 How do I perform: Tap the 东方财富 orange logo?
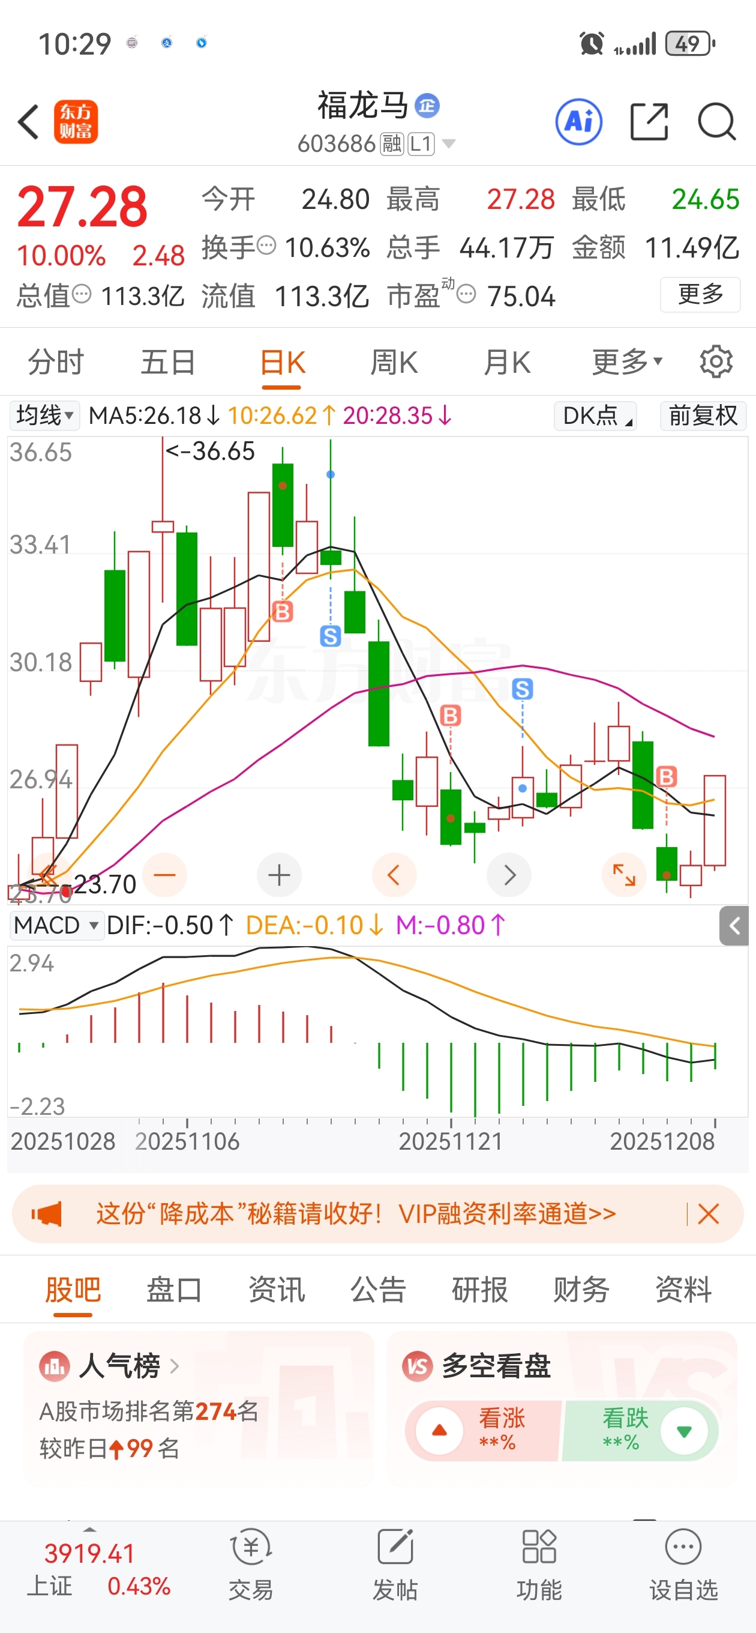pos(76,122)
